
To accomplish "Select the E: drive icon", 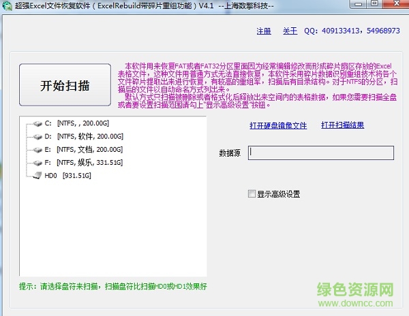I will coord(37,150).
